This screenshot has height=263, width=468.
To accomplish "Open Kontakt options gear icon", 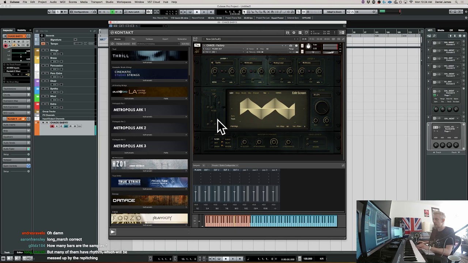I will [294, 33].
